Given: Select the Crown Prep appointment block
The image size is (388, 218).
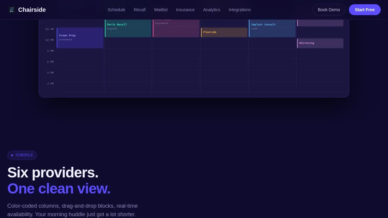Looking at the screenshot, I should point(80,38).
